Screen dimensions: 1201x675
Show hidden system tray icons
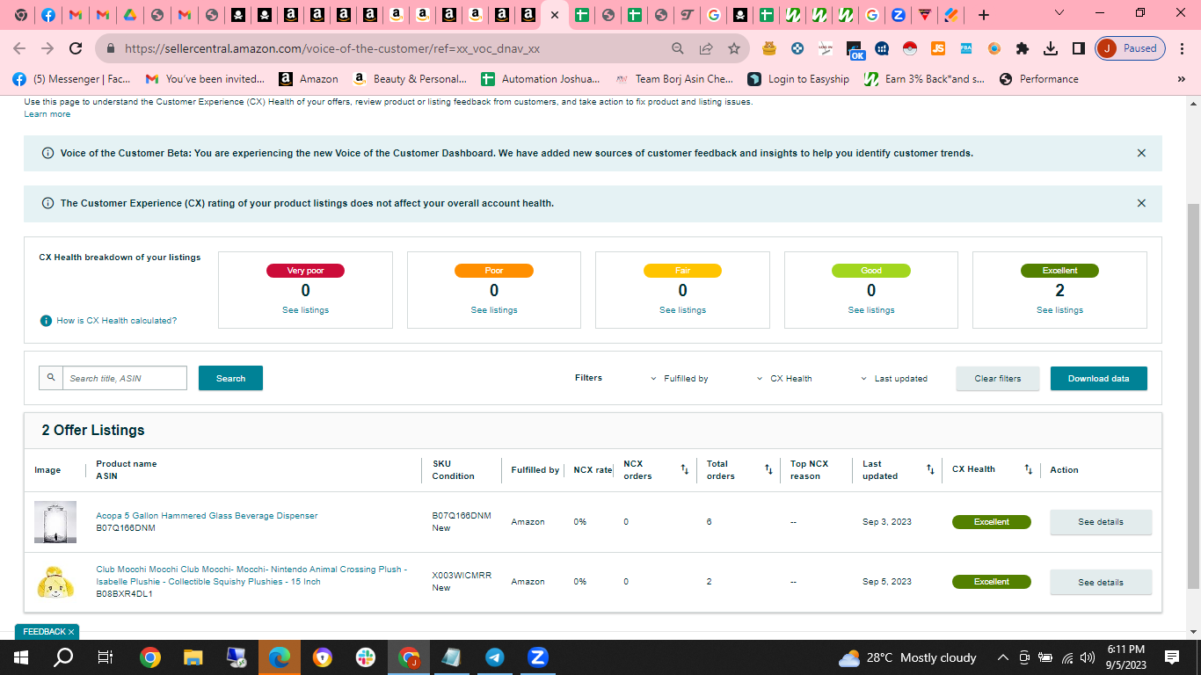1002,657
